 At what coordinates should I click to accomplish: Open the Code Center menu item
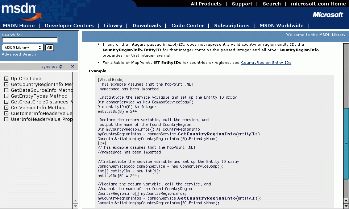(188, 26)
